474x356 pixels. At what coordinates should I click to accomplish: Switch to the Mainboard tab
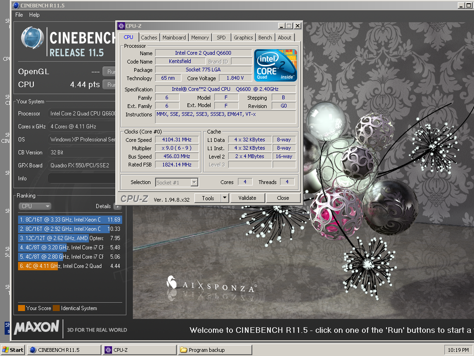coord(174,38)
